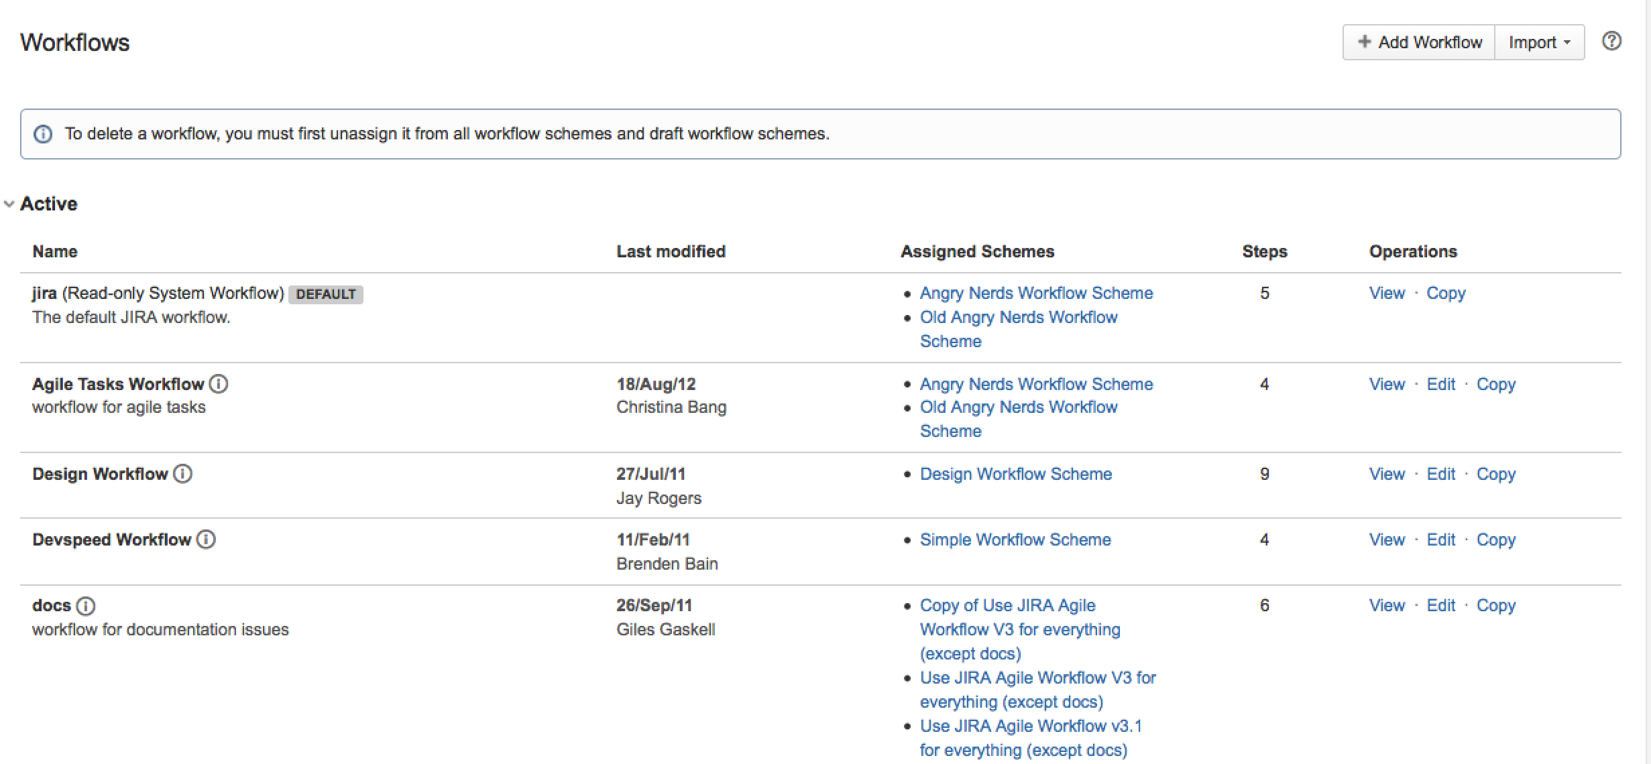Click the Workflows page heading
This screenshot has width=1651, height=764.
coord(75,42)
